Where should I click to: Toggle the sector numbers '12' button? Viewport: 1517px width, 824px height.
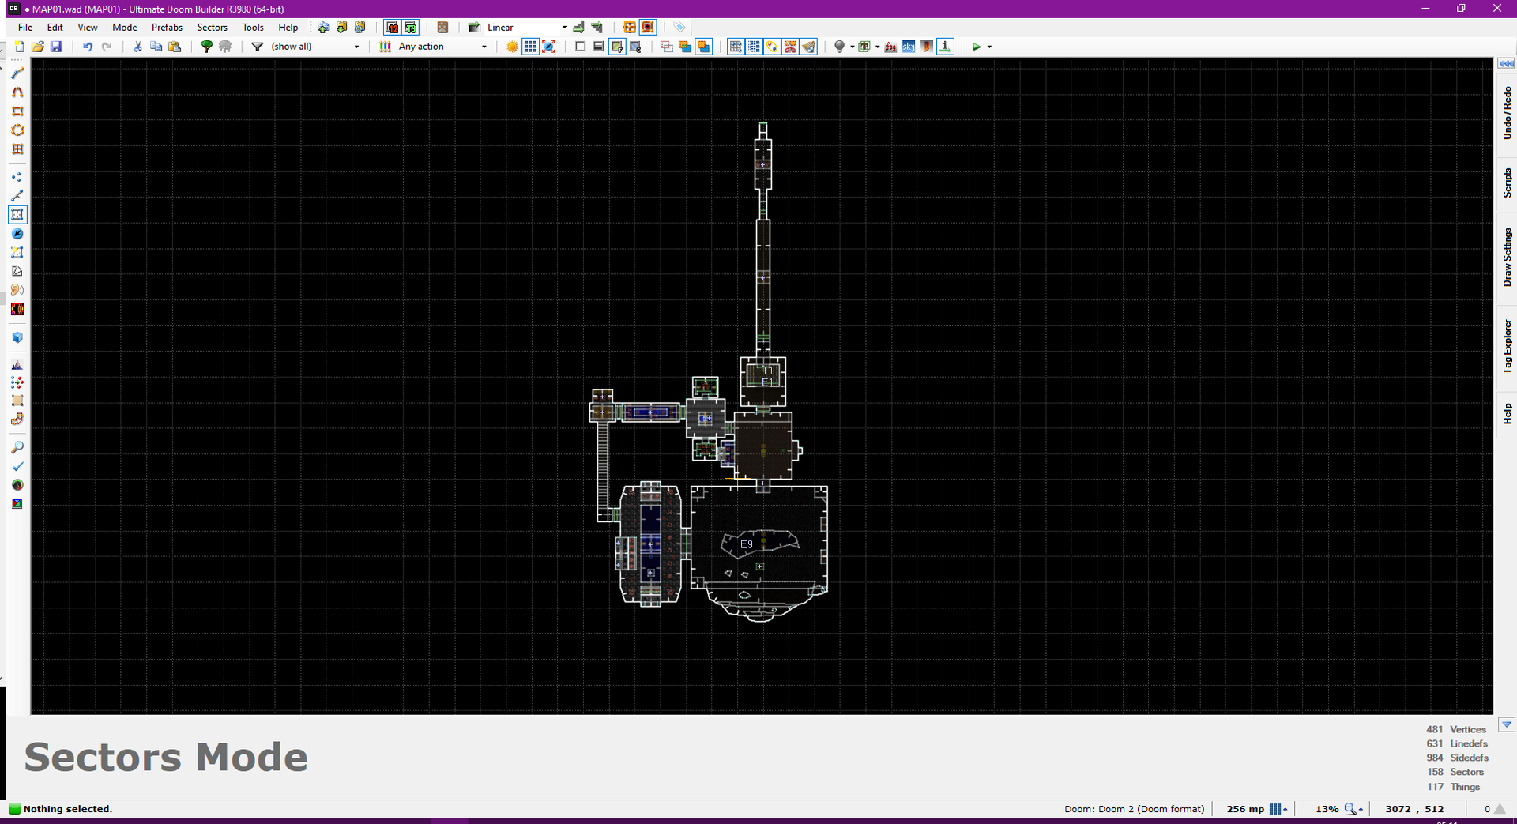coord(393,28)
